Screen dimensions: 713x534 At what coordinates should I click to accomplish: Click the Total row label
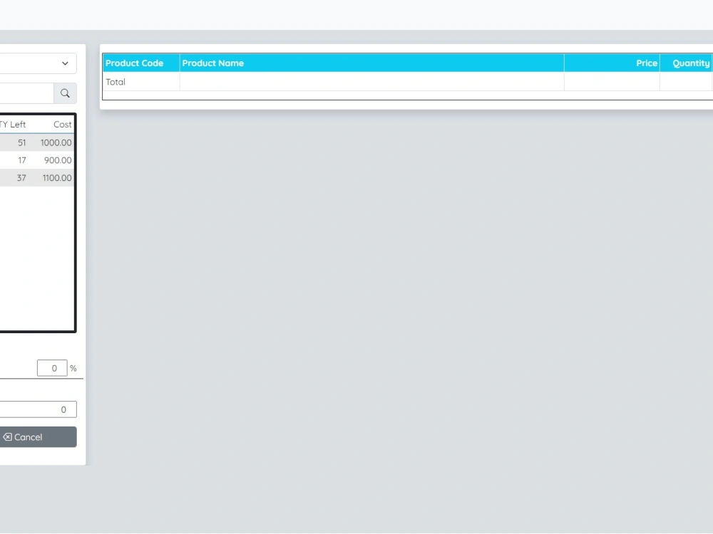click(116, 82)
